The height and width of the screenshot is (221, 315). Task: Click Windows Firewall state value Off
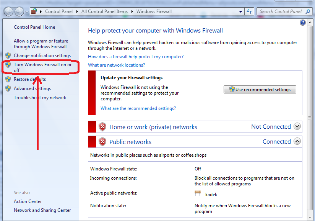[x=198, y=169]
